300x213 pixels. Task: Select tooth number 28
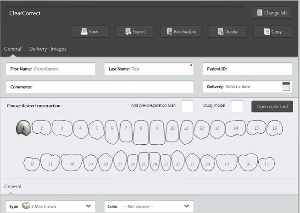tap(106, 162)
